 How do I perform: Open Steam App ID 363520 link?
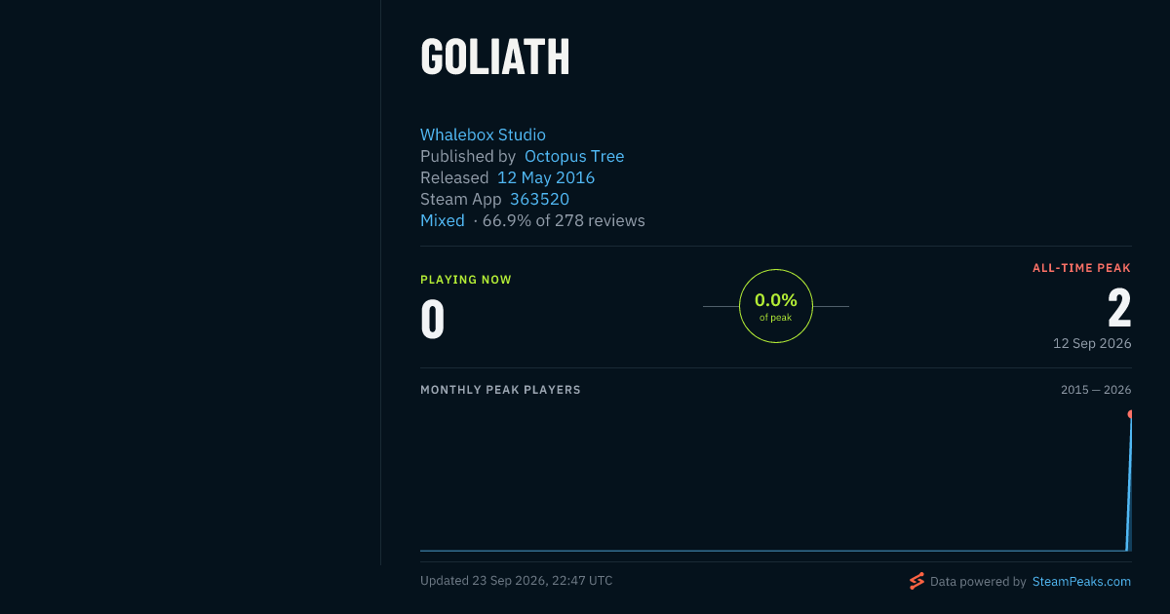(x=540, y=199)
